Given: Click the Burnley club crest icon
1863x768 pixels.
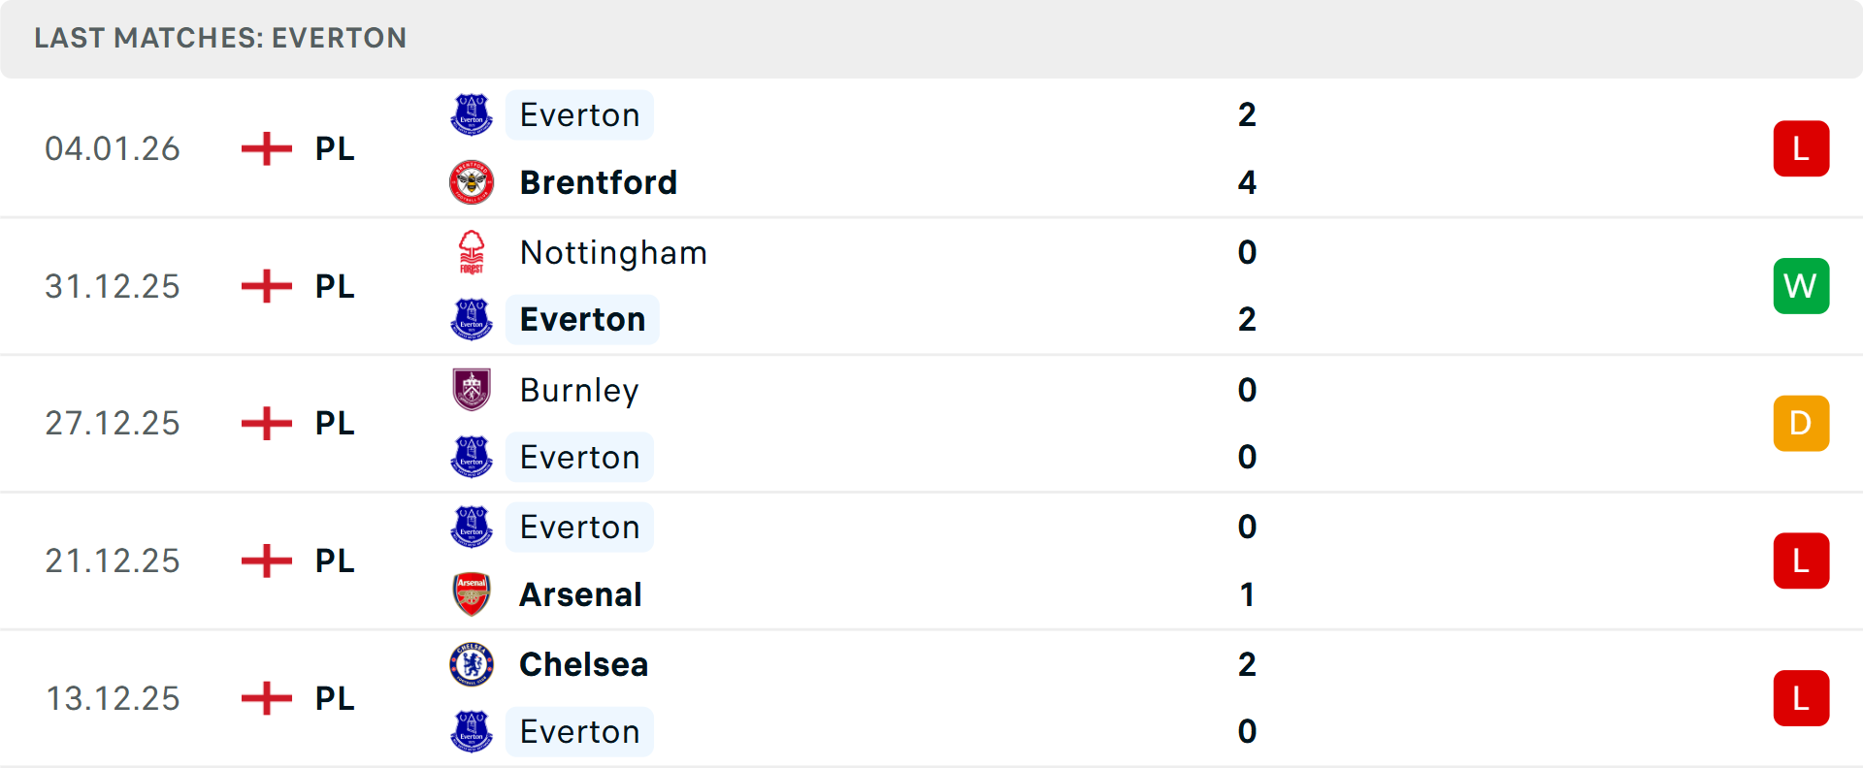Looking at the screenshot, I should [x=472, y=390].
